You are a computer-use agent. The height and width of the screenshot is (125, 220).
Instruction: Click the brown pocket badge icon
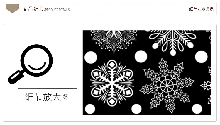click(12, 8)
